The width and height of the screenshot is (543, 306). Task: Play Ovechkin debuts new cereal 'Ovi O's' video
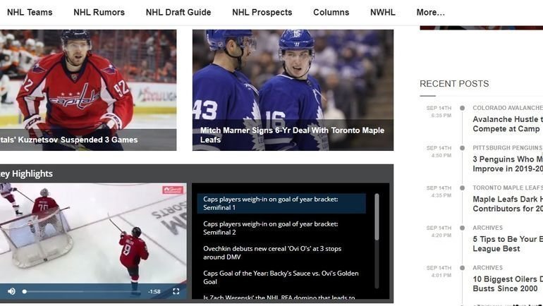(x=281, y=252)
